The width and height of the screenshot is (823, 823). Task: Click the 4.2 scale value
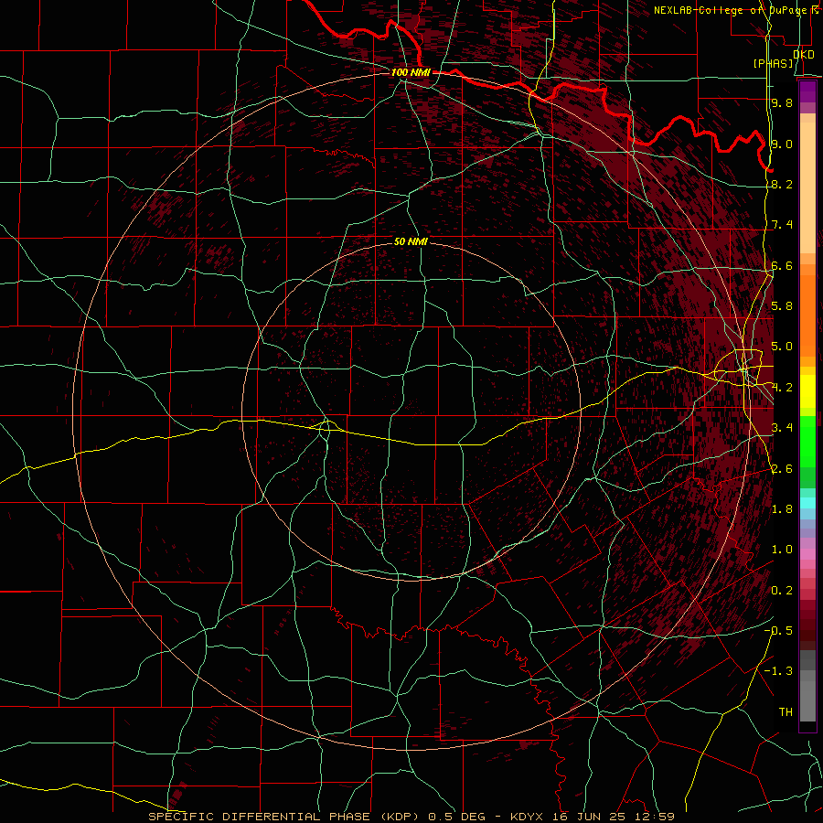pyautogui.click(x=782, y=388)
